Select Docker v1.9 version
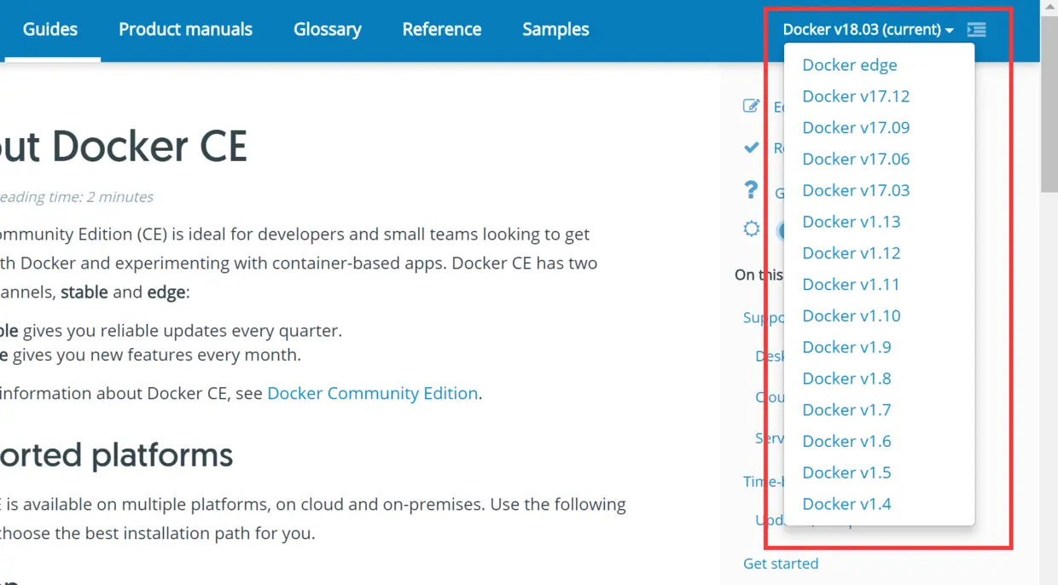 pos(846,347)
